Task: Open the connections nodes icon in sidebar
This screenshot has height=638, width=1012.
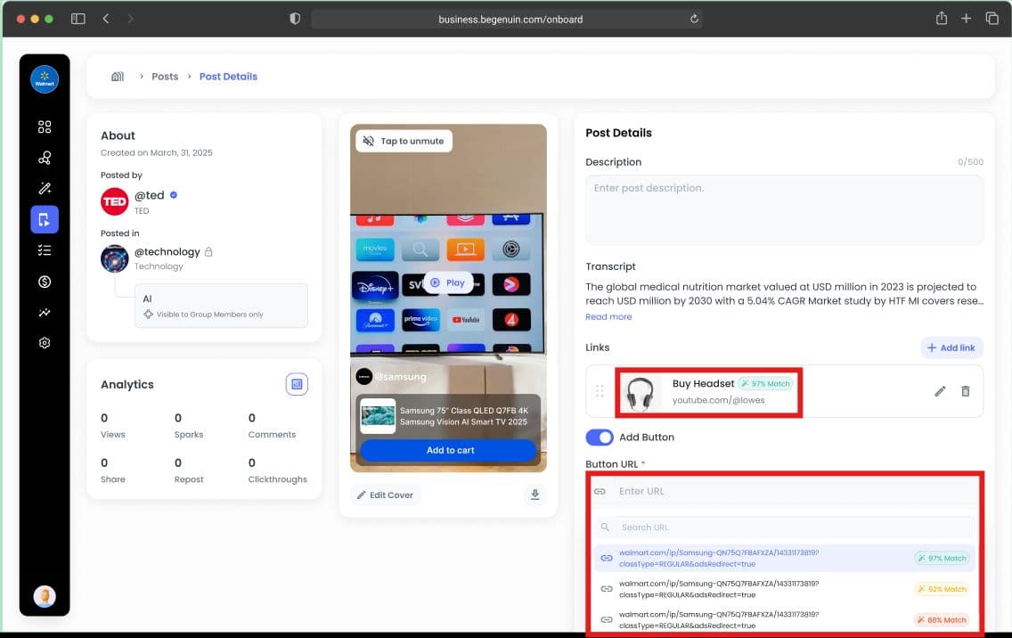Action: click(44, 158)
